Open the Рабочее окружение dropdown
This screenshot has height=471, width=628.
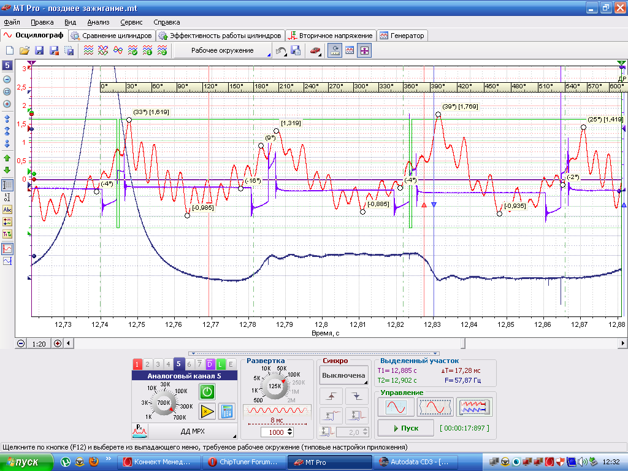click(x=223, y=50)
